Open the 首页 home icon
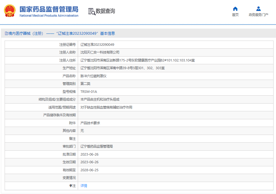This screenshot has width=276, height=194. point(235,9)
